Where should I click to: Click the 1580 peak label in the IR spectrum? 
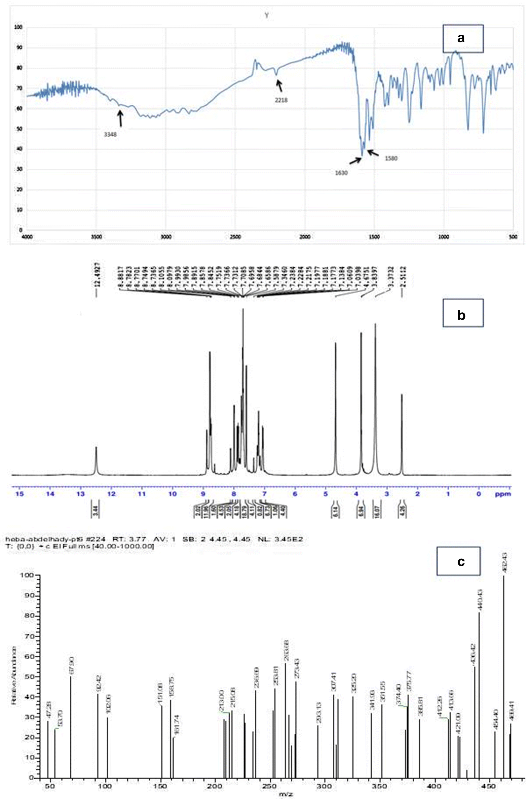coord(391,158)
